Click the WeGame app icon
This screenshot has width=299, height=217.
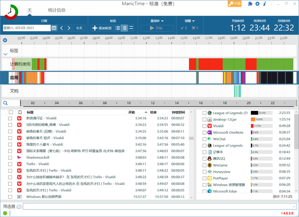point(210,165)
